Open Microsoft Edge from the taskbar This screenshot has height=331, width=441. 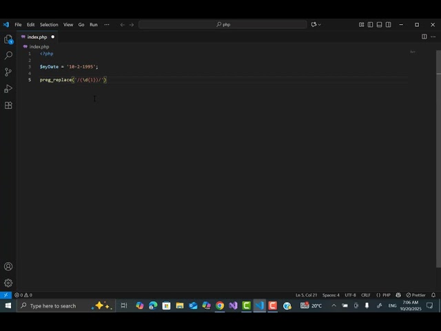[153, 305]
